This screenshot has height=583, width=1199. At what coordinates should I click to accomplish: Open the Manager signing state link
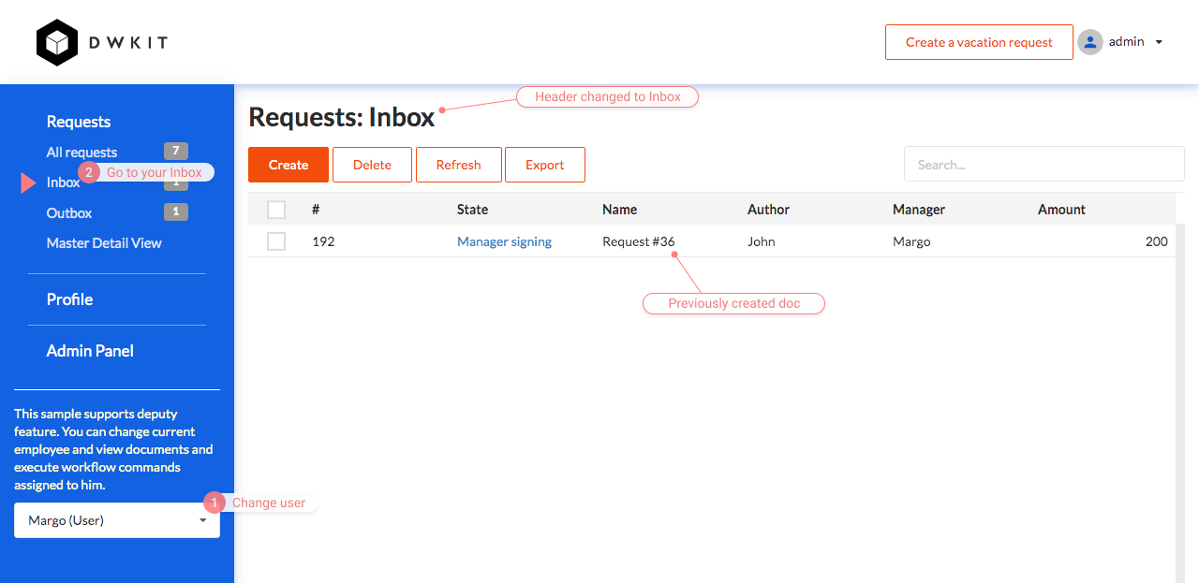pos(504,241)
